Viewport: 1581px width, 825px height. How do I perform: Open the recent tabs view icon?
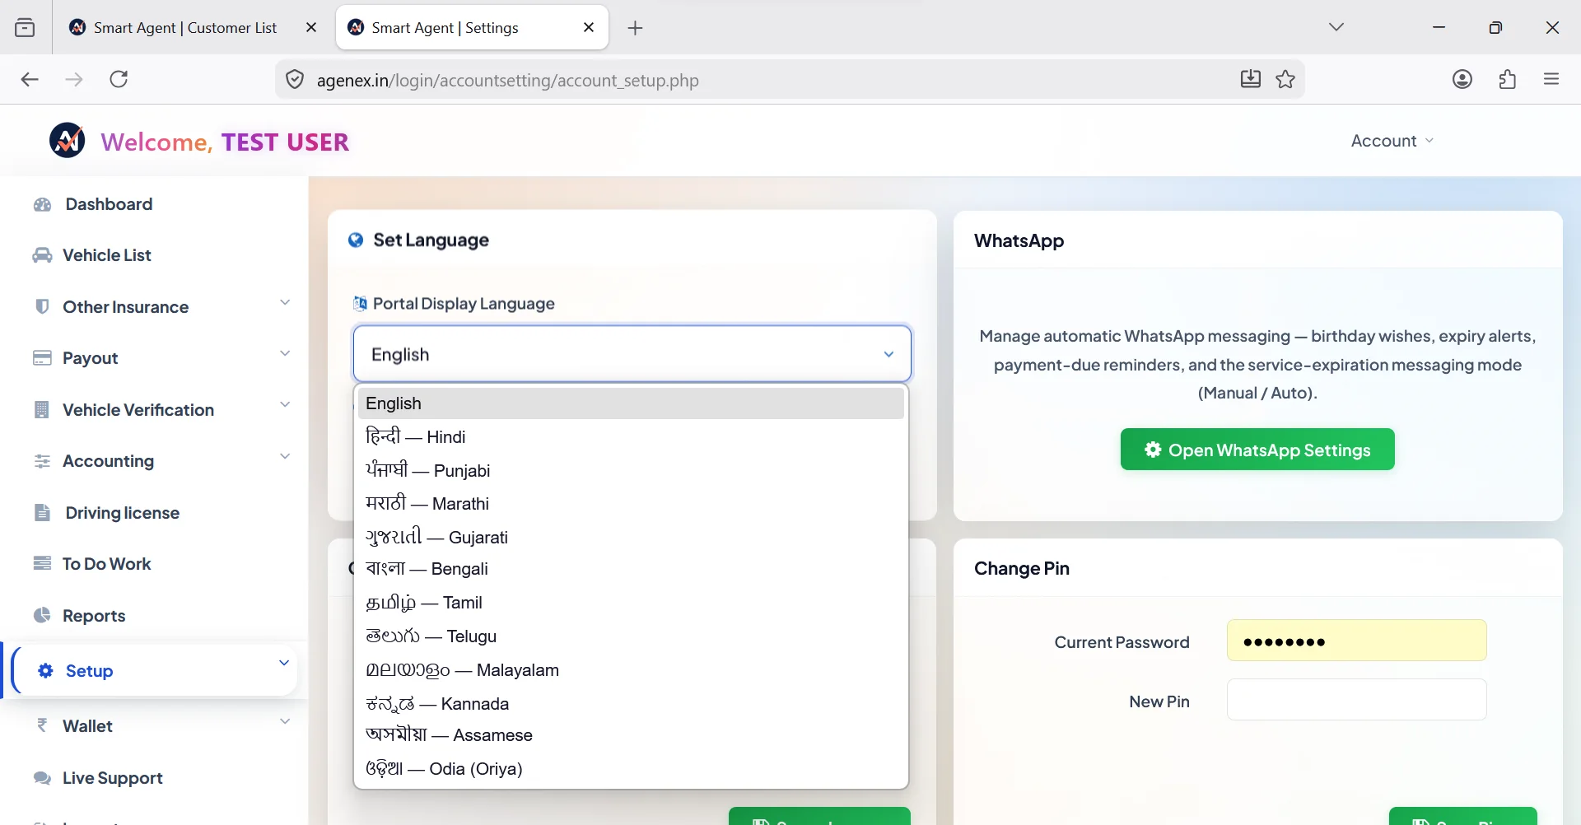tap(25, 27)
